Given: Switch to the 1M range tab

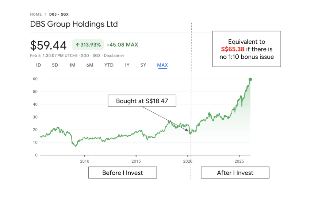Looking at the screenshot, I should (x=72, y=65).
